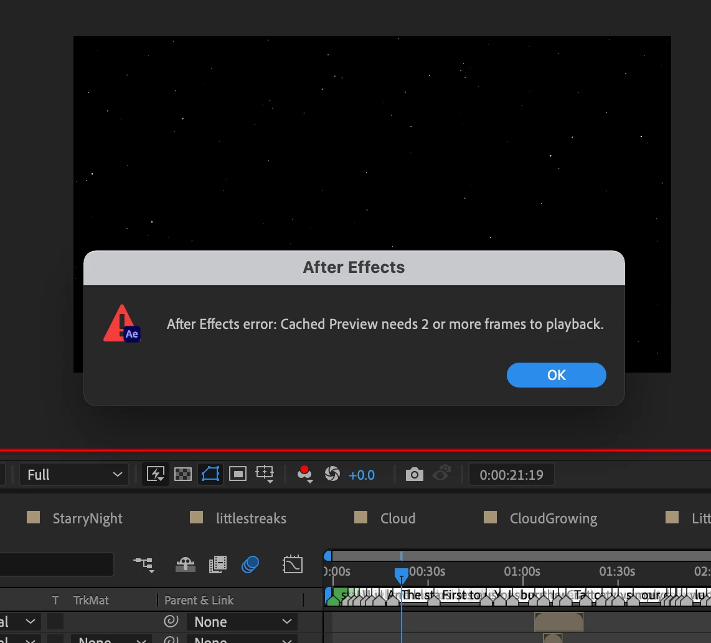Click the current time indicator playhead
The image size is (711, 643).
[x=402, y=575]
